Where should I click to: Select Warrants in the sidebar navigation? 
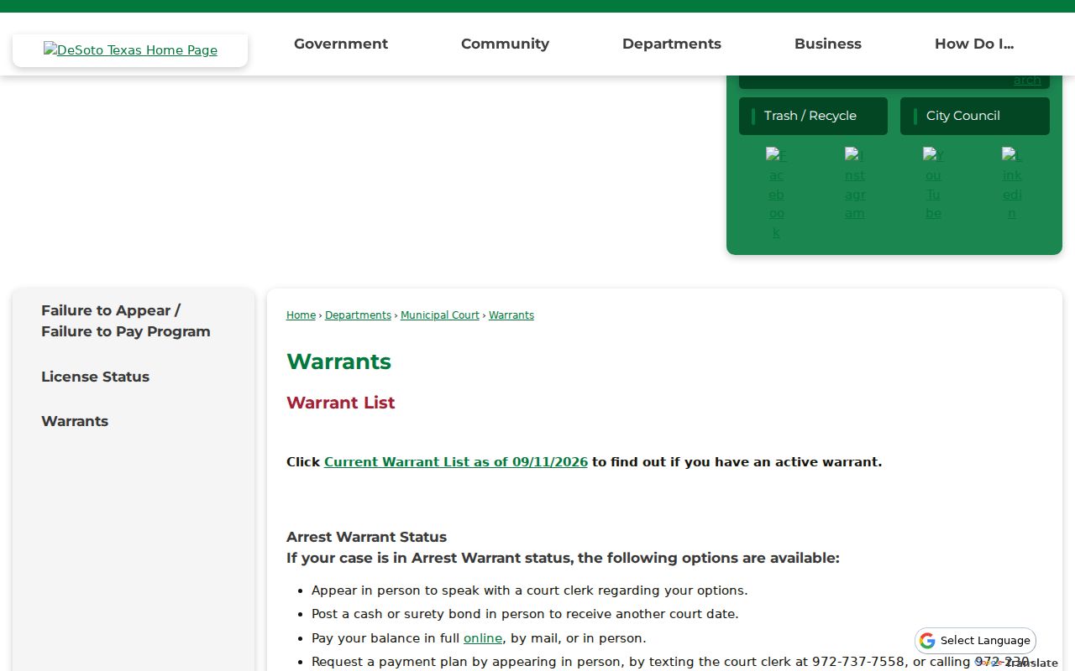(75, 421)
